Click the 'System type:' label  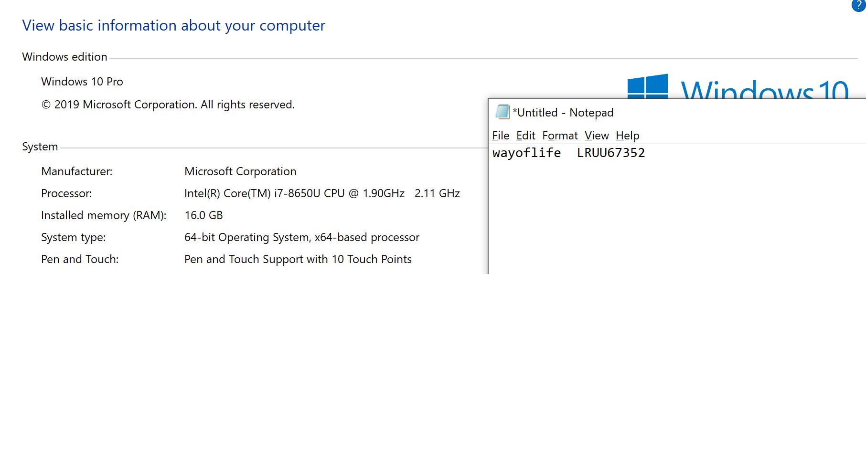(x=74, y=237)
